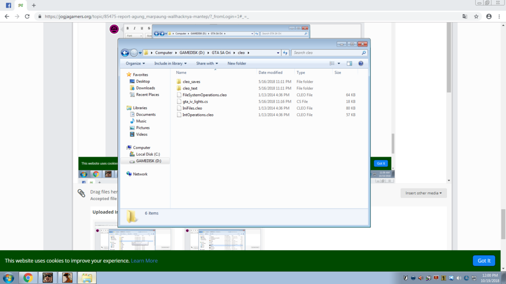The image size is (506, 284).
Task: Open Include in library menu
Action: [x=171, y=64]
